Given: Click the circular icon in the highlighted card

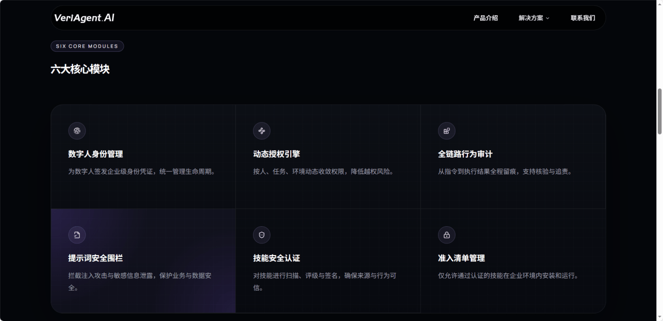Looking at the screenshot, I should (77, 235).
